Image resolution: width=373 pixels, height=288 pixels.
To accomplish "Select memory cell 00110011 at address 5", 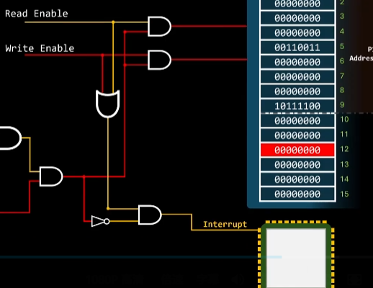I will coord(297,48).
